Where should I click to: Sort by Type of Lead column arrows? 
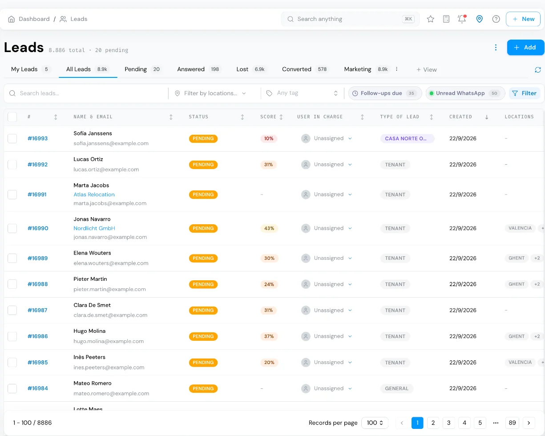(432, 117)
